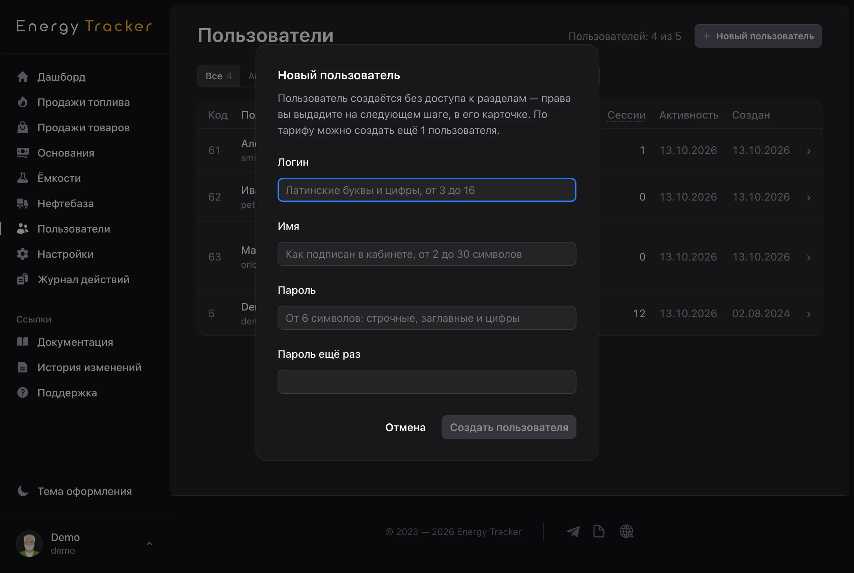Click the Настройки gear icon
This screenshot has width=854, height=573.
pos(23,254)
